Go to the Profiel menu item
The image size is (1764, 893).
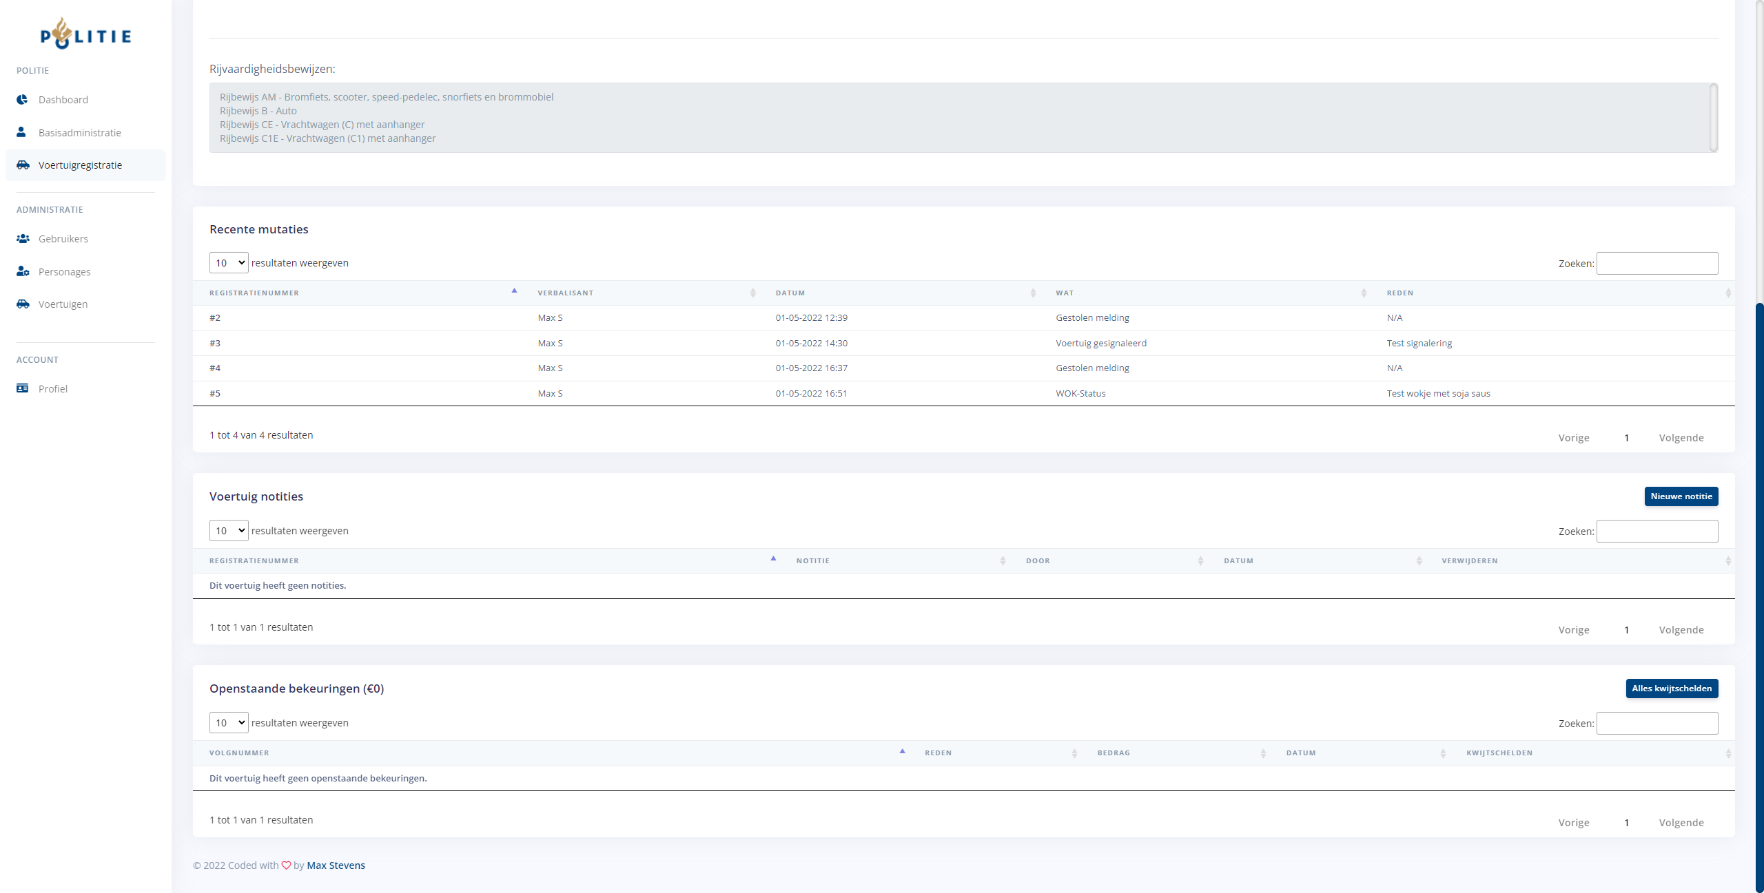pos(53,389)
